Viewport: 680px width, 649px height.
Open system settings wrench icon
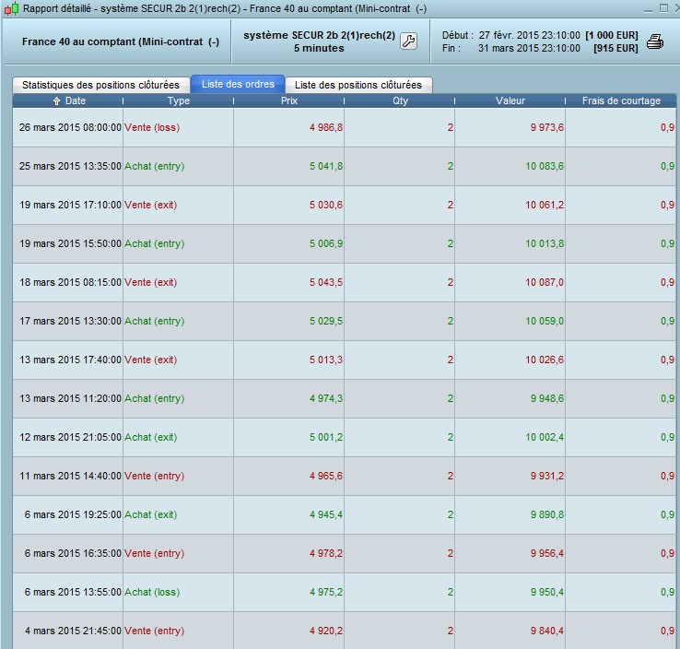tap(408, 41)
